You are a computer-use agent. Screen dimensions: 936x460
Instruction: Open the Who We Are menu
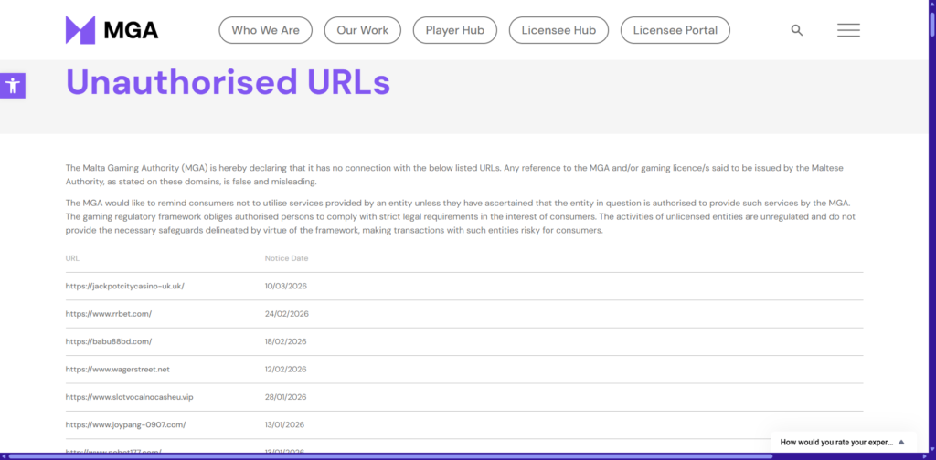[265, 30]
